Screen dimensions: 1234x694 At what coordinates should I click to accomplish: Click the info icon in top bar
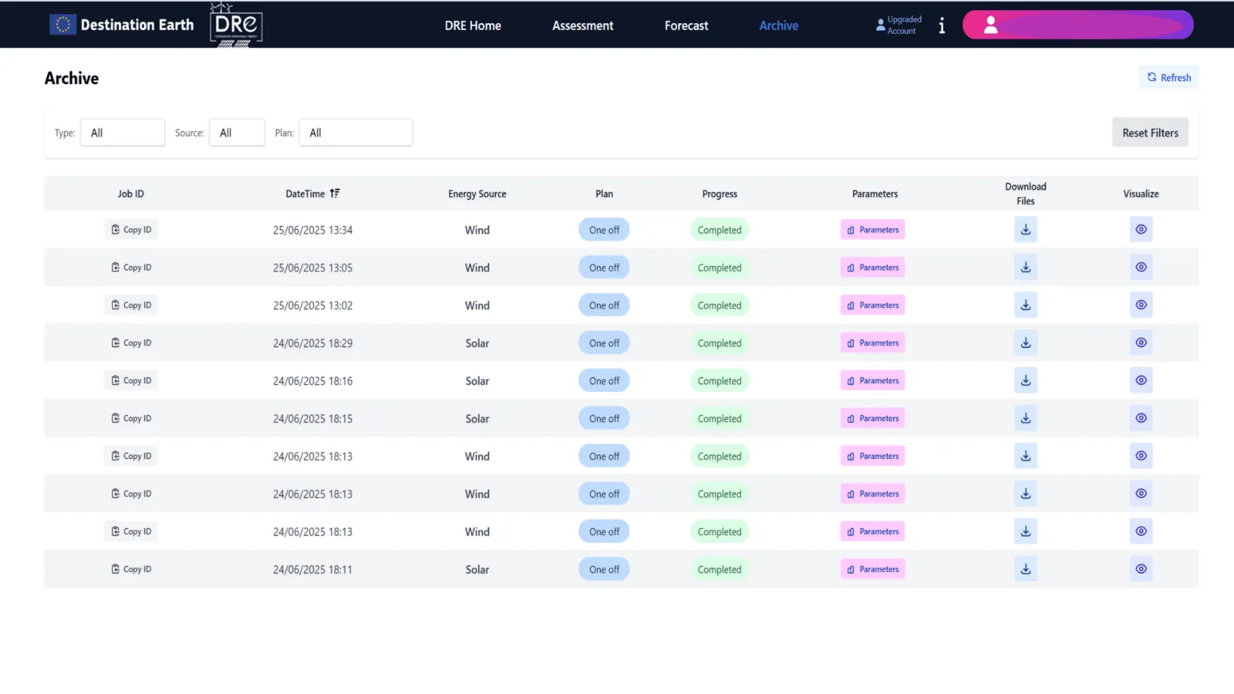click(942, 25)
